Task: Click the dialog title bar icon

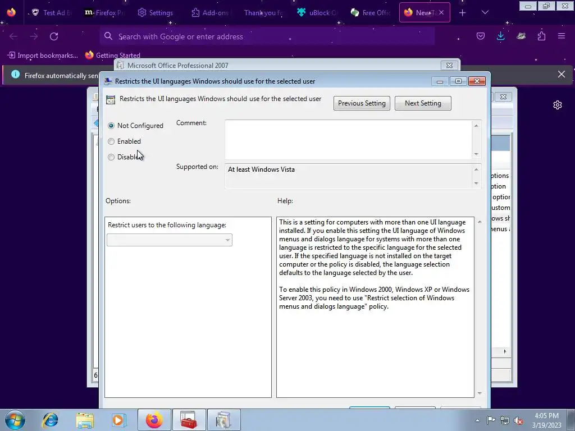Action: click(108, 81)
